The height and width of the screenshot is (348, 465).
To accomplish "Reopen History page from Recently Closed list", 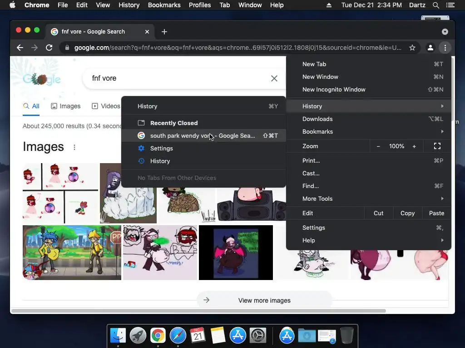I will (204, 161).
